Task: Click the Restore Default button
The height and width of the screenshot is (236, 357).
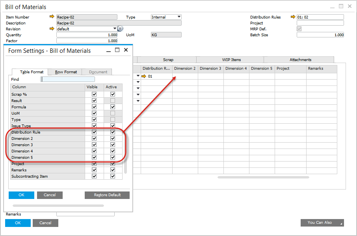Action: [x=107, y=195]
